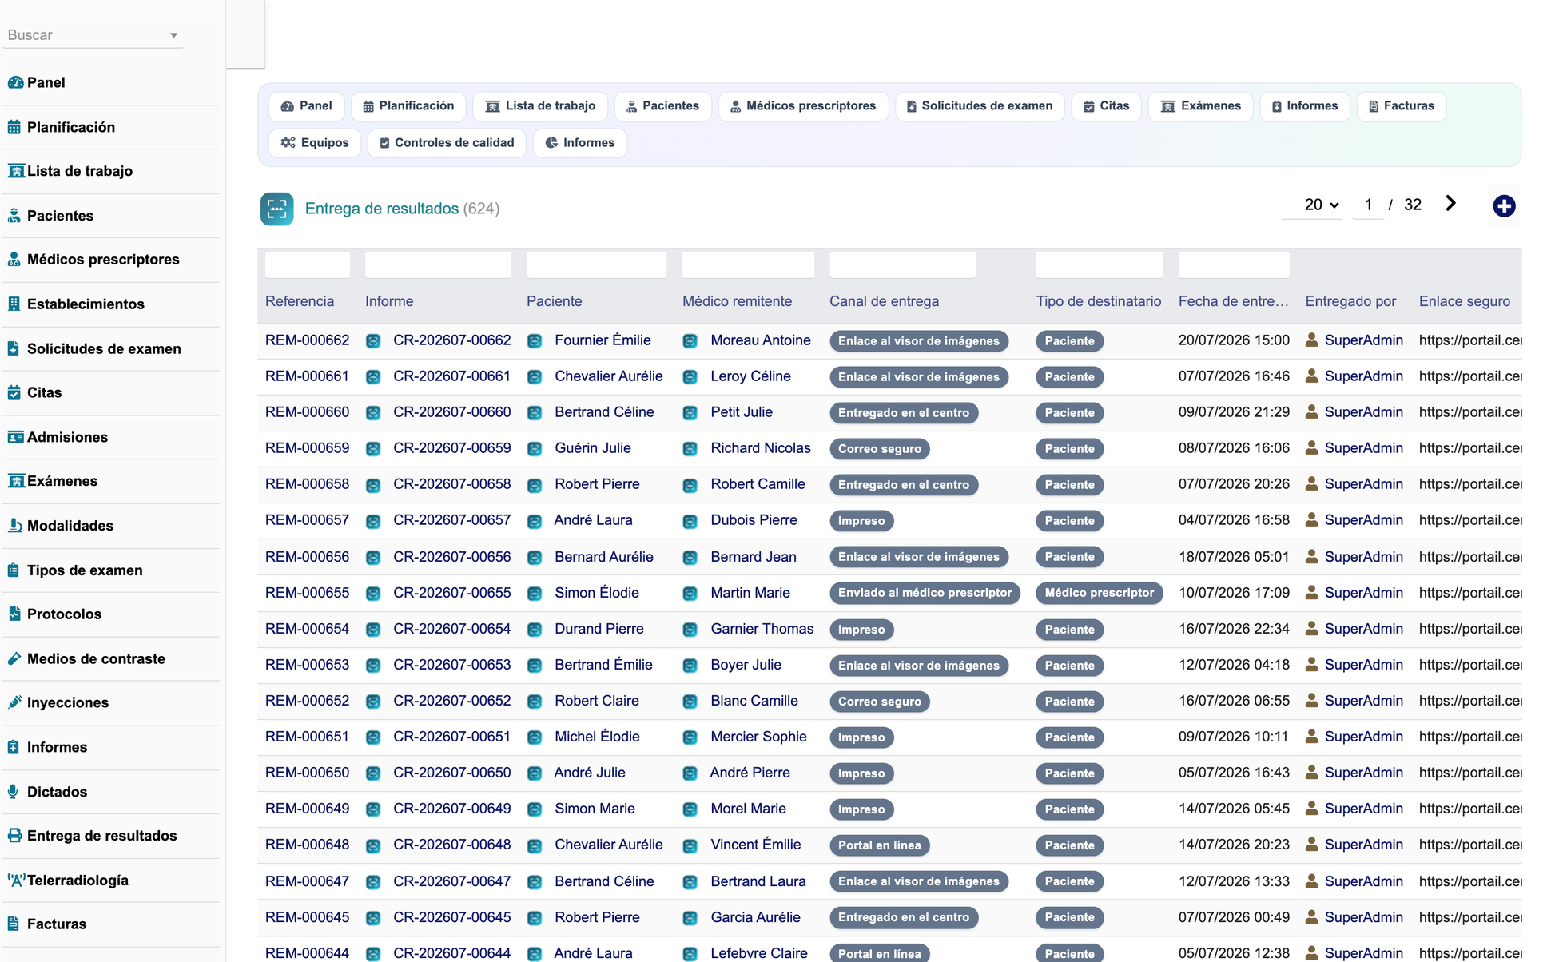Sort by the Tipo de destinatario column header
Viewport: 1555px width, 962px height.
tap(1098, 301)
